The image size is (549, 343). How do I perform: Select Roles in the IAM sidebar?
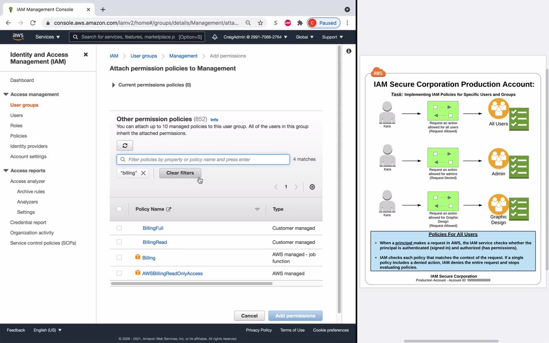click(16, 125)
